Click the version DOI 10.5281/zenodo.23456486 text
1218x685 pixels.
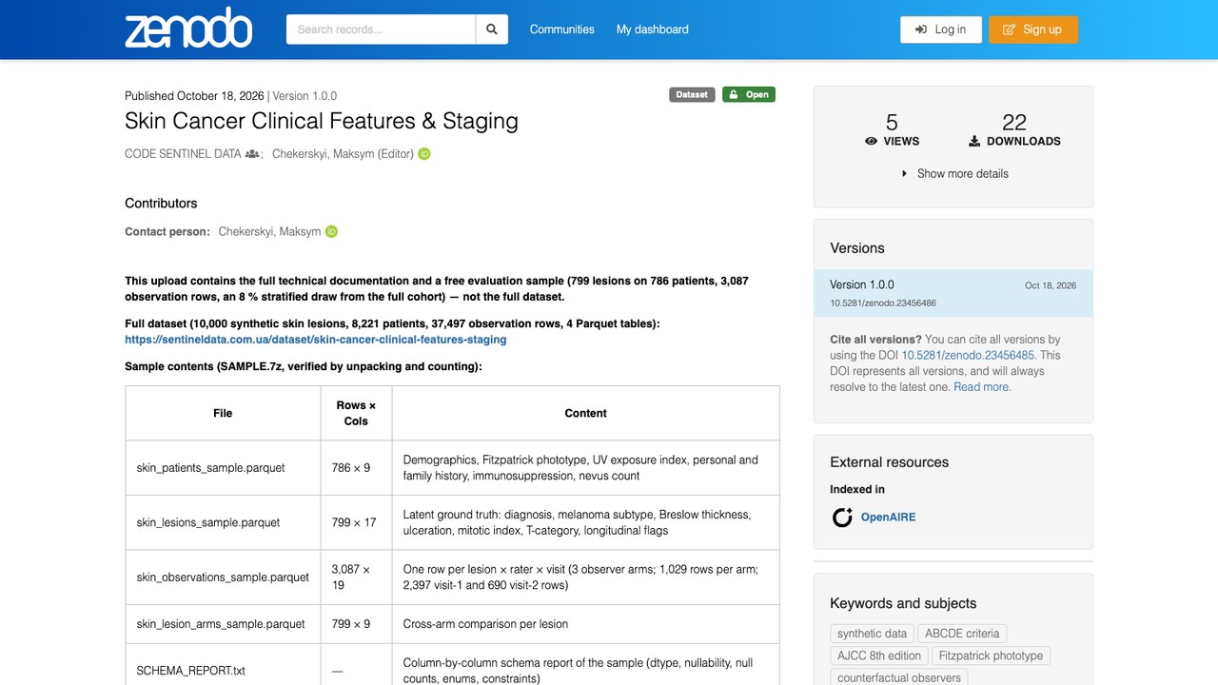[x=883, y=303]
